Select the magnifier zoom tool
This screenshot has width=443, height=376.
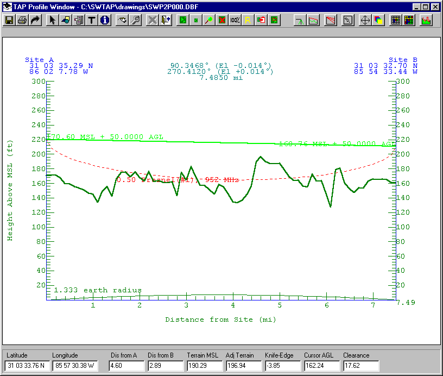coord(209,20)
